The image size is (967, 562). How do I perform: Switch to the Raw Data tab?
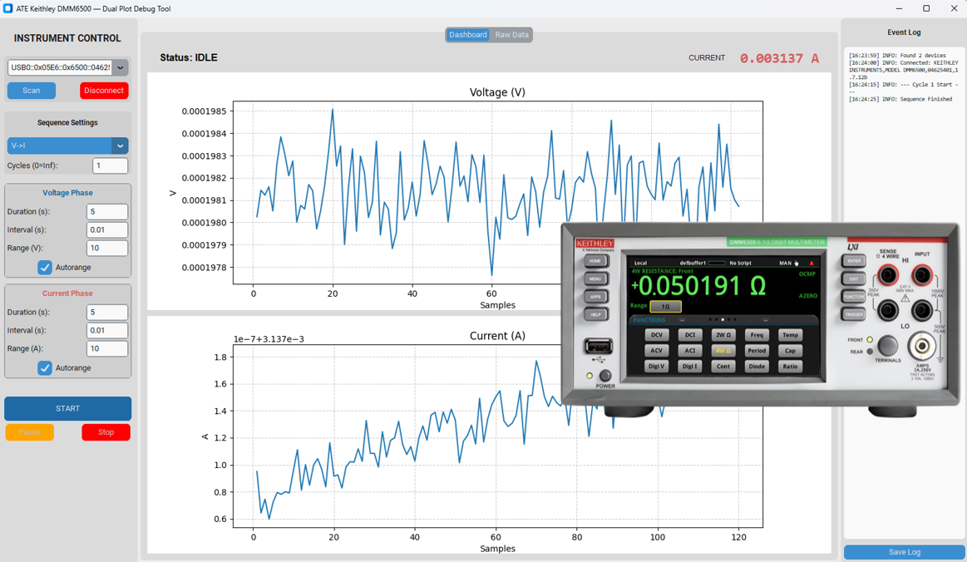click(511, 34)
